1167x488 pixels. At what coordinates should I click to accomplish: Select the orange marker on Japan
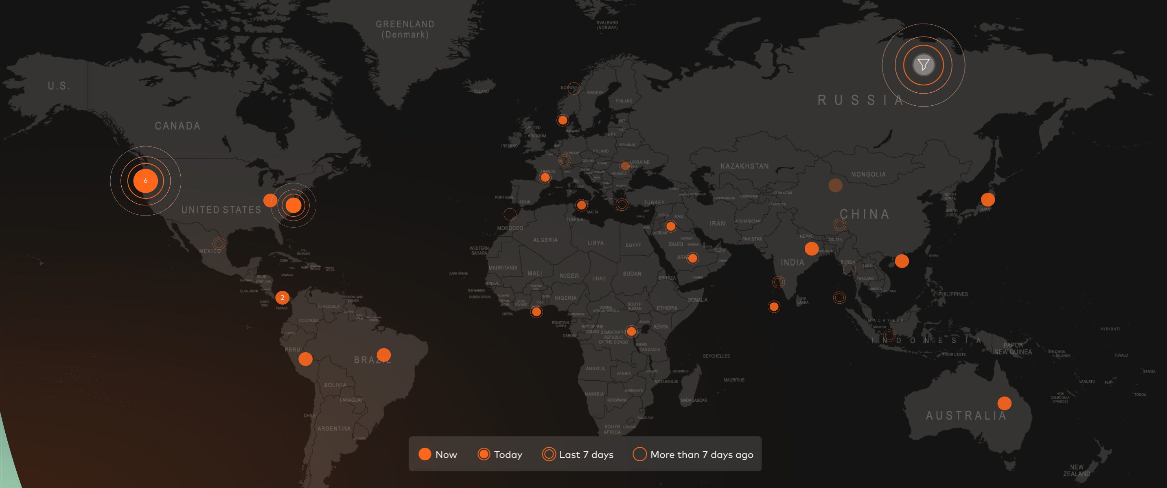coord(987,199)
